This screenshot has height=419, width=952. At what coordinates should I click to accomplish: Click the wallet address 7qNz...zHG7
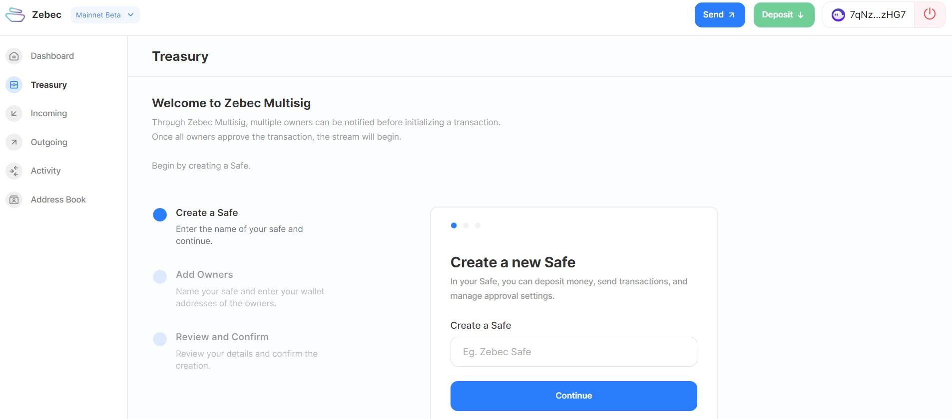pos(877,15)
